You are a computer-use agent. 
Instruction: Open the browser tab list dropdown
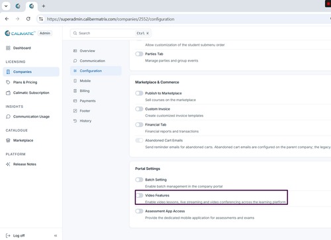pyautogui.click(x=6, y=6)
